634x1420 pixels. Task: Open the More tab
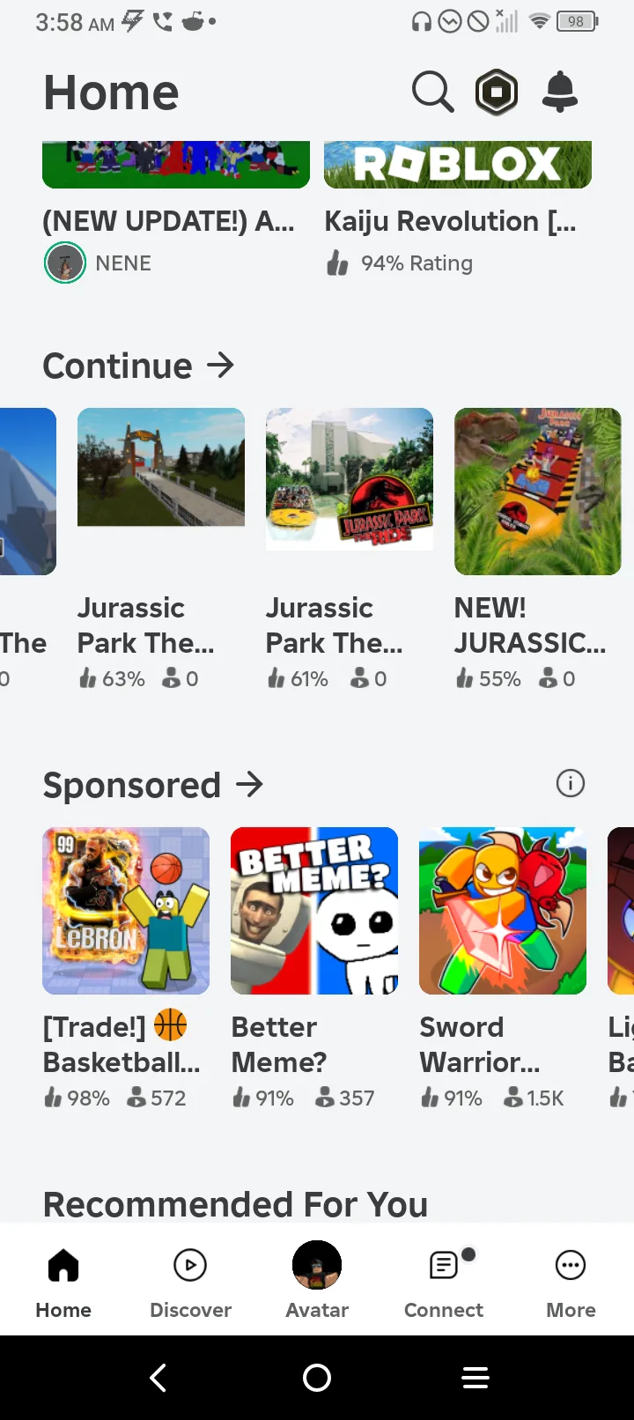[x=571, y=1279]
